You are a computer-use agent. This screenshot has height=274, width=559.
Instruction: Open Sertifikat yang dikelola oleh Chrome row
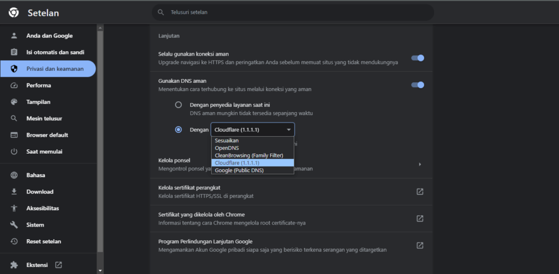(x=291, y=218)
